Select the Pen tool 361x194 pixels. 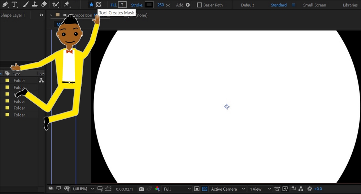point(5,4)
